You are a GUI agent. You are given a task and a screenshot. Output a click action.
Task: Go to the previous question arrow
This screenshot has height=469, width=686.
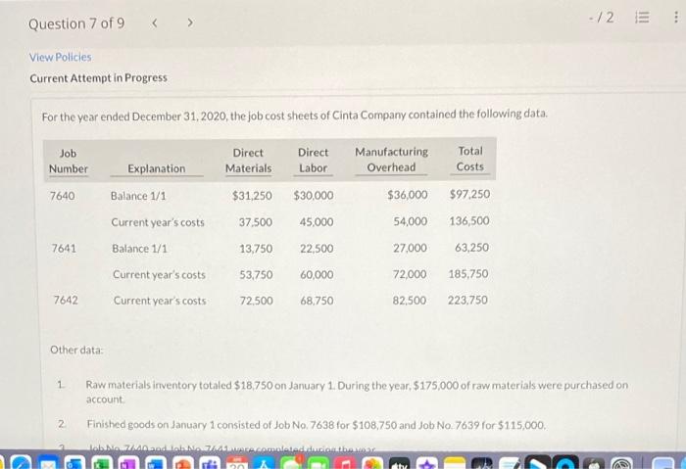[154, 23]
